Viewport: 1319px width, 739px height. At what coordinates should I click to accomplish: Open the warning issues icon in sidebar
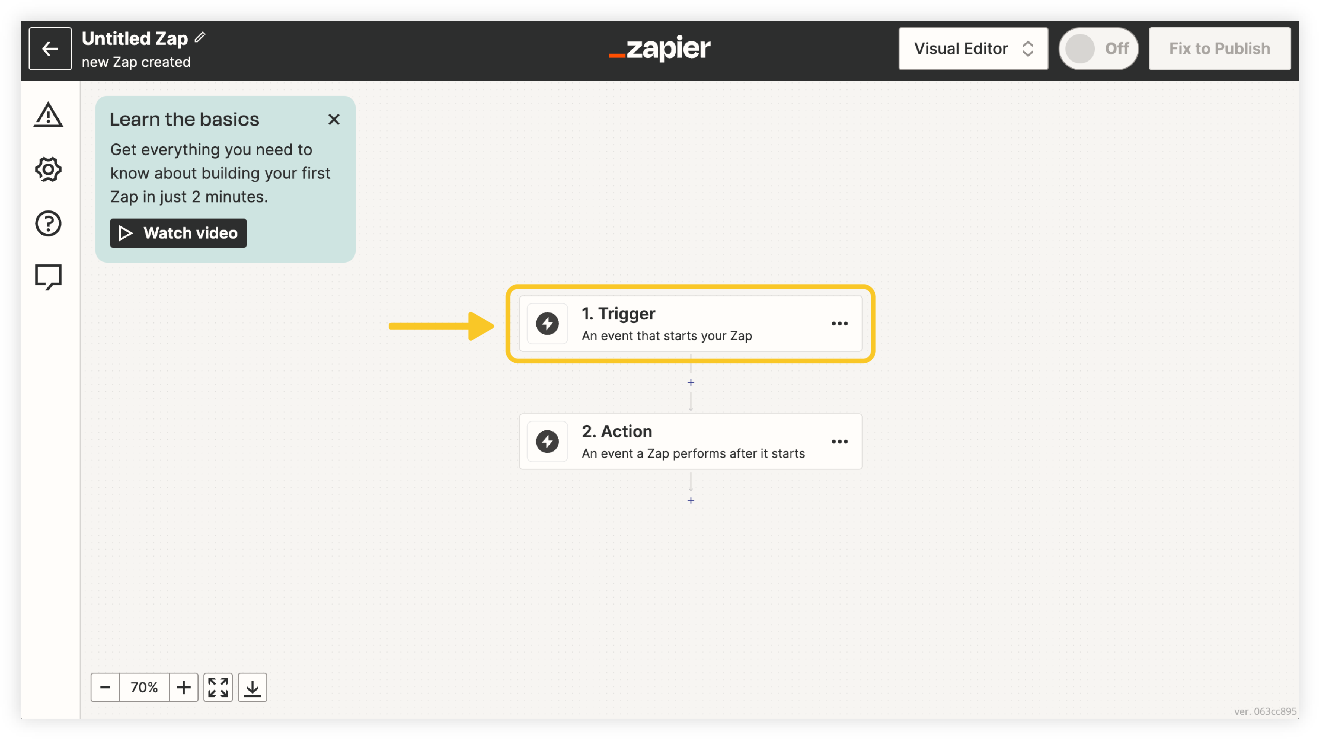48,115
